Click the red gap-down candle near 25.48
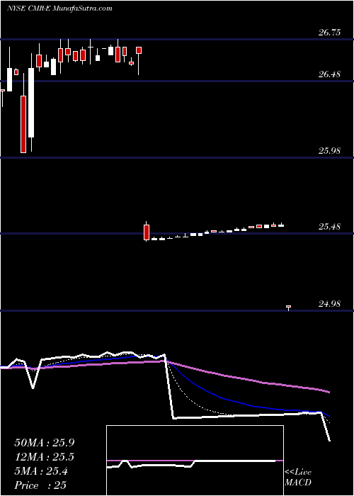The image size is (354, 496). (x=147, y=232)
